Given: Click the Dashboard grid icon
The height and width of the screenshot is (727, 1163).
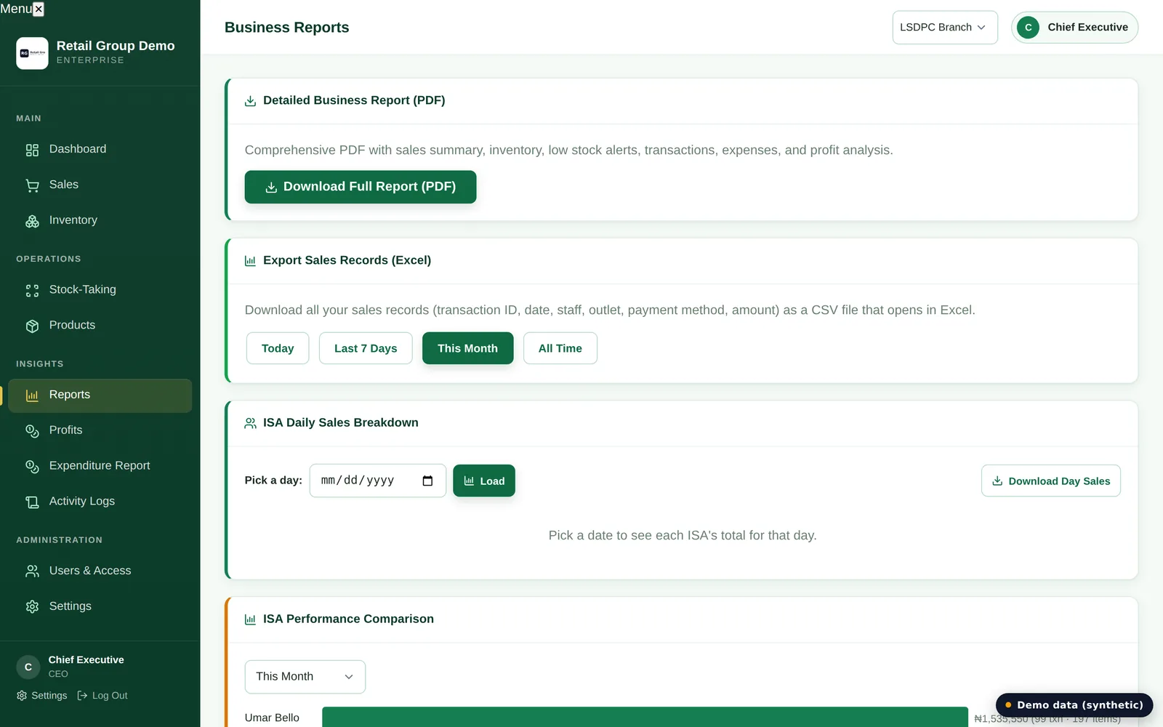Looking at the screenshot, I should tap(32, 150).
